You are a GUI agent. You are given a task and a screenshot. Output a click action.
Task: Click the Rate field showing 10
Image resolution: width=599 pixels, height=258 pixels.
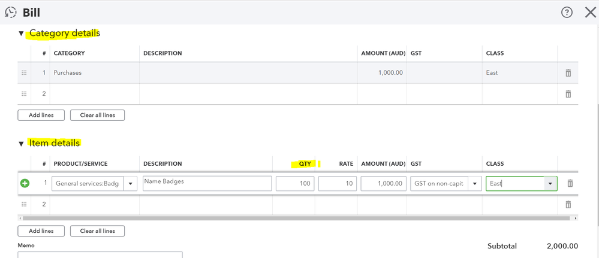[x=338, y=184]
